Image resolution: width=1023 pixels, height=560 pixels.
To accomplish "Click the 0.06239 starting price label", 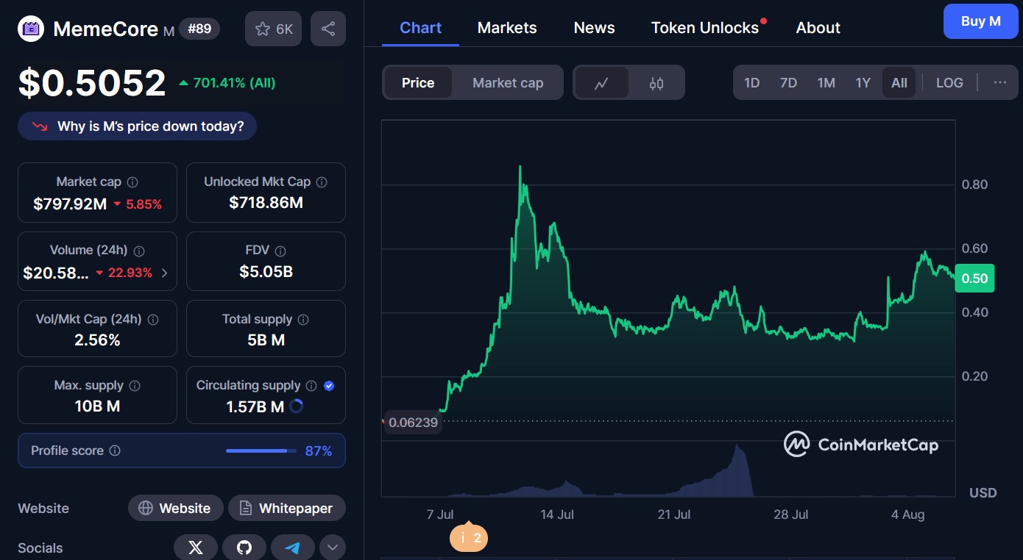I will tap(413, 423).
